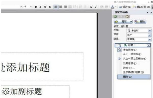Add a new slide (新幻灯片)
Image resolution: width=153 pixels, height=98 pixels.
click(142, 7)
